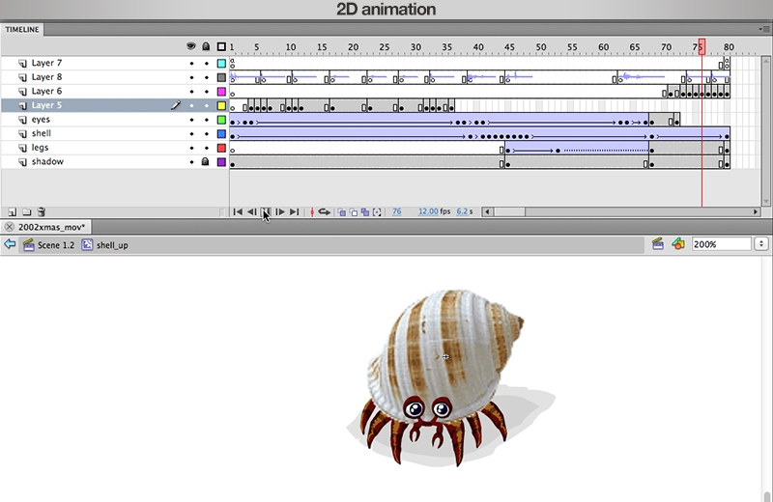Image resolution: width=773 pixels, height=502 pixels.
Task: Click the Show All Layers as Outlines header
Action: 221,46
